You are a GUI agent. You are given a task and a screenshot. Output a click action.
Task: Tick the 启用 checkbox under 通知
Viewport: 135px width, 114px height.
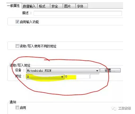point(17,108)
